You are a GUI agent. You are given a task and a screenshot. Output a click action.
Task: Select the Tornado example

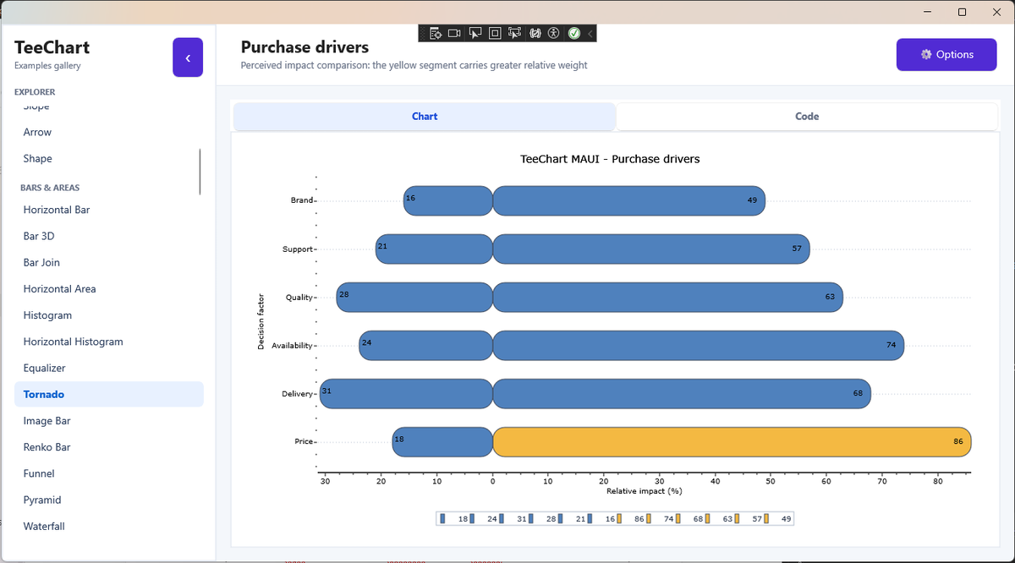click(108, 394)
